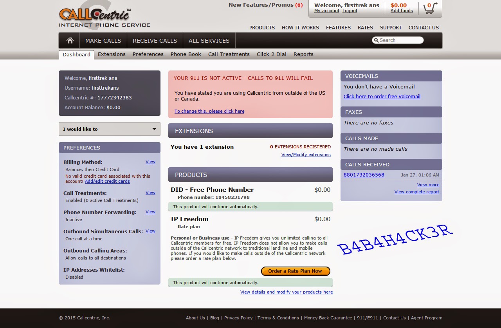Go to the home icon in navigation bar
Image resolution: width=501 pixels, height=328 pixels.
pyautogui.click(x=70, y=41)
